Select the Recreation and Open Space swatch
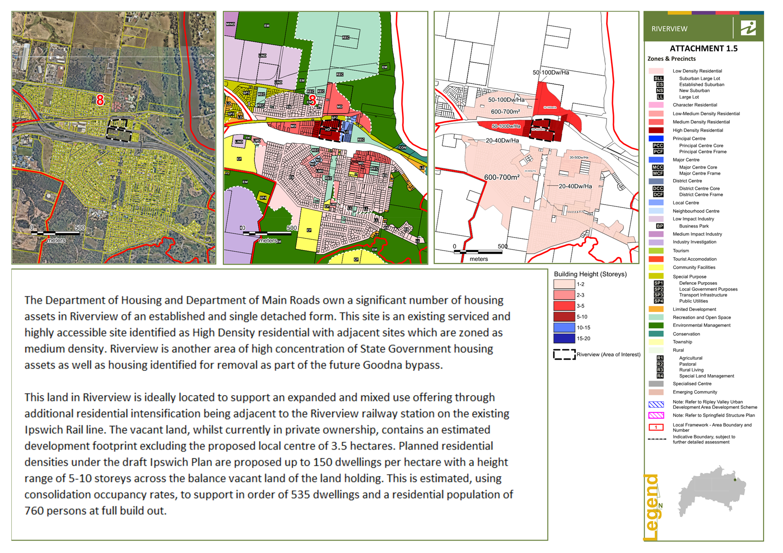The width and height of the screenshot is (783, 553). [x=656, y=317]
